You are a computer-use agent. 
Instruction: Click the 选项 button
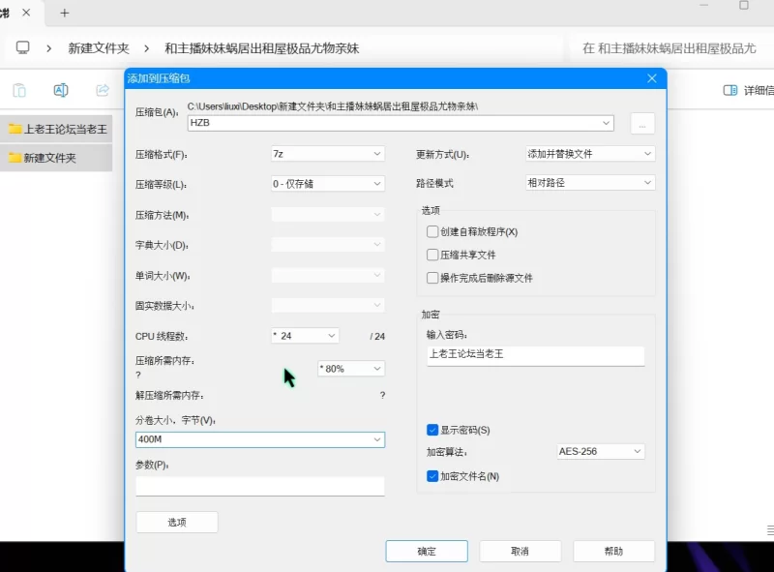(177, 522)
